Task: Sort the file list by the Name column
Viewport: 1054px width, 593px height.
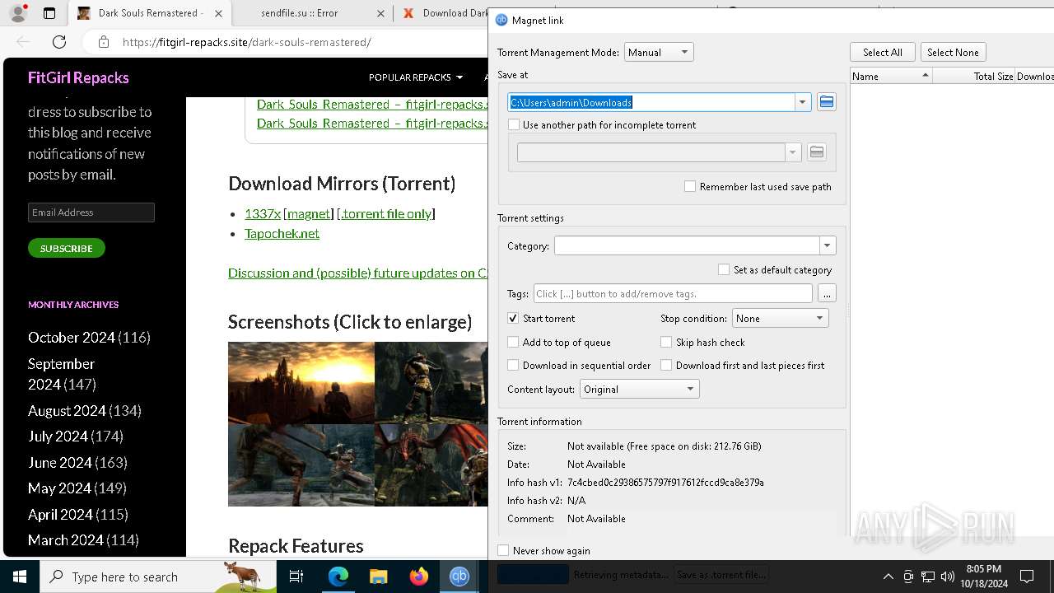Action: pos(891,76)
